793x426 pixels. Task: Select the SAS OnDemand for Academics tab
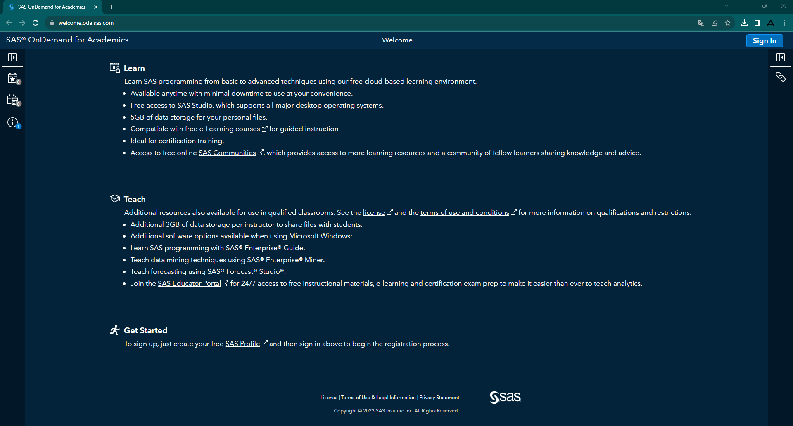coord(52,7)
